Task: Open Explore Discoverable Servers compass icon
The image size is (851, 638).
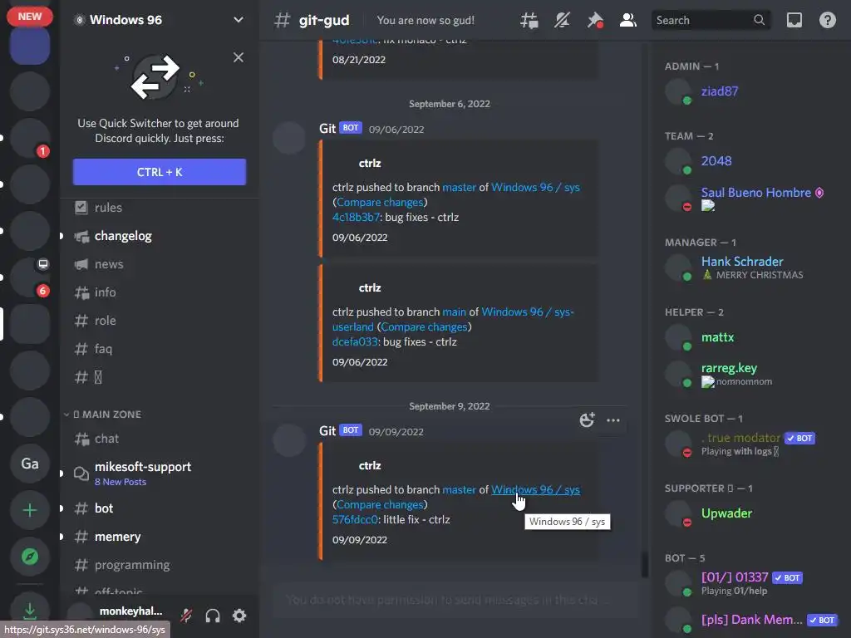Action: click(x=30, y=557)
